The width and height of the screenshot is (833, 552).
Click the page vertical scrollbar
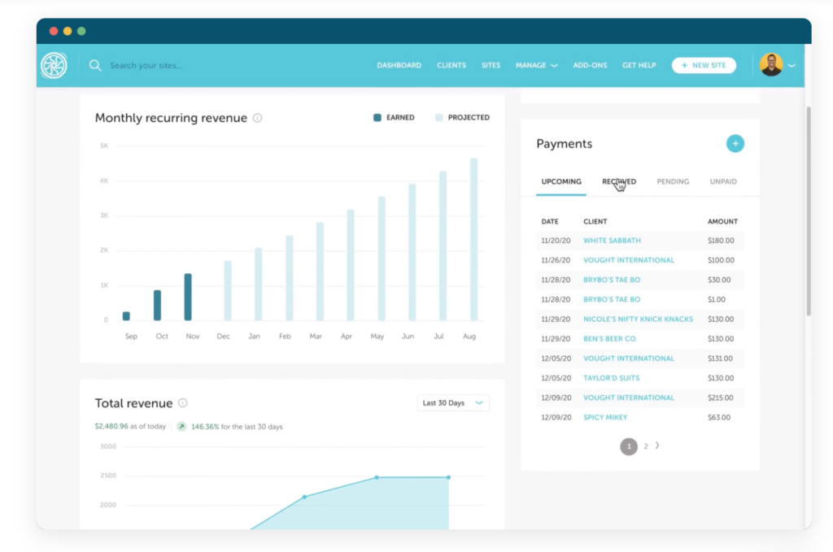click(809, 211)
